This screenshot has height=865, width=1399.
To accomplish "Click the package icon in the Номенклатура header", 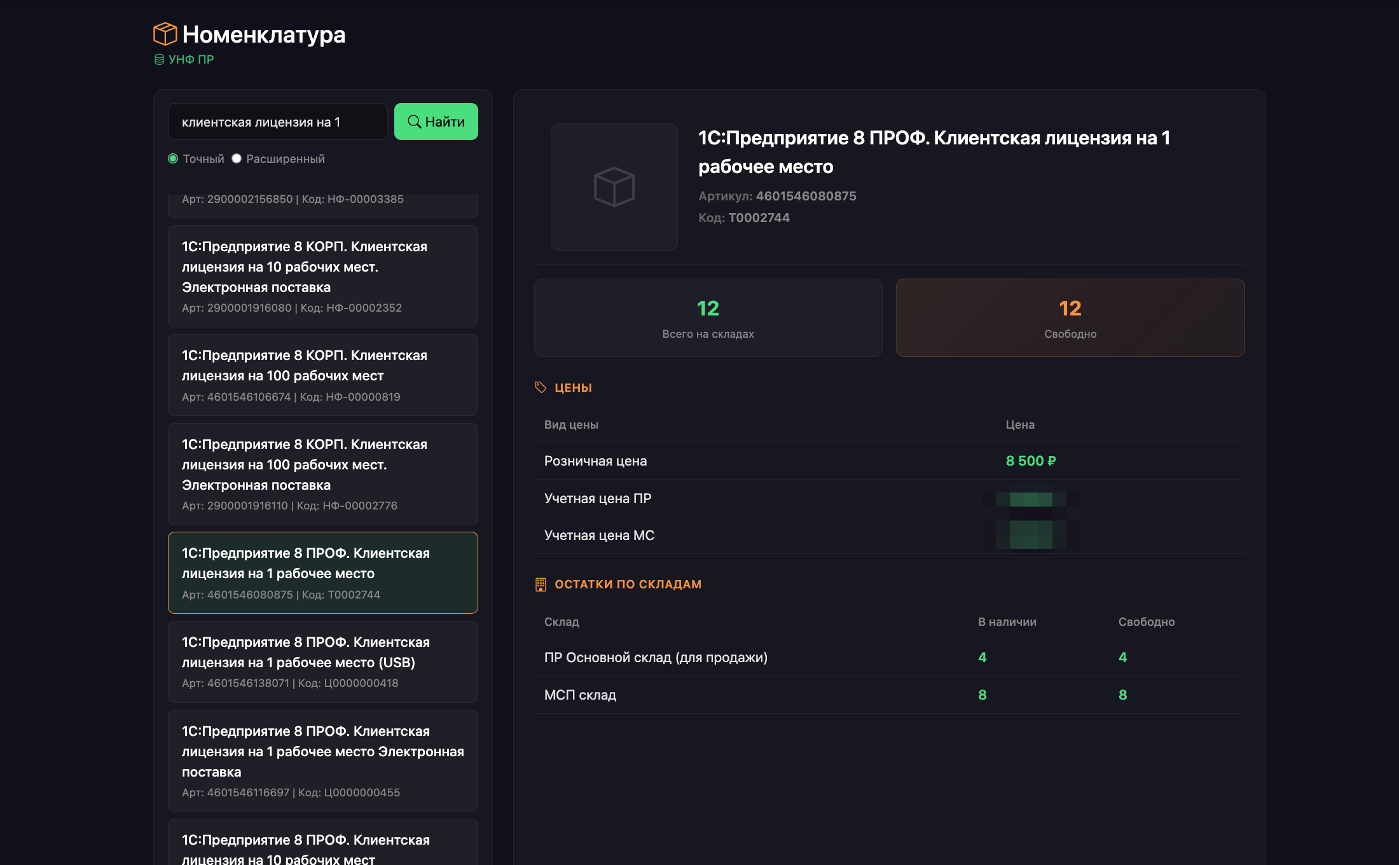I will tap(164, 34).
